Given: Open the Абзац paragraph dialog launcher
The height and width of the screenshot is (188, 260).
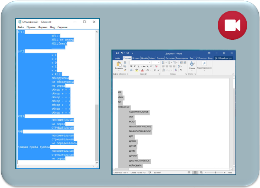Looking at the screenshot, I should pyautogui.click(x=186, y=73).
